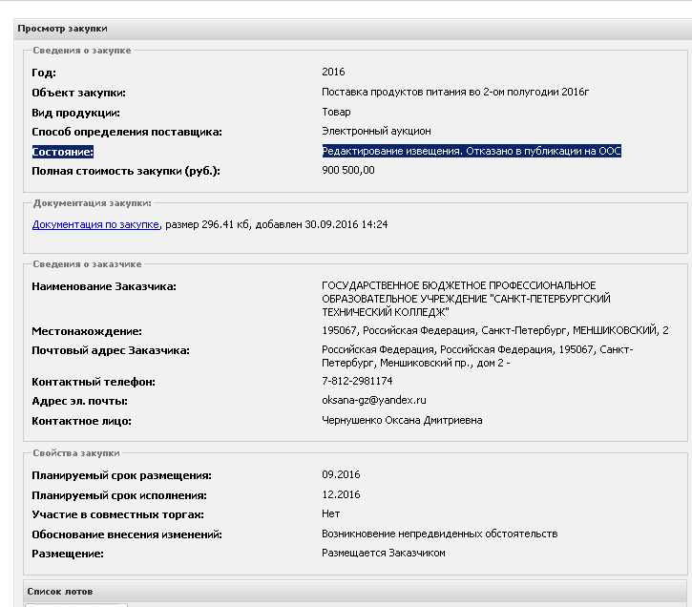This screenshot has height=607, width=692.
Task: Click the highlighted Состояние label
Action: [x=63, y=151]
